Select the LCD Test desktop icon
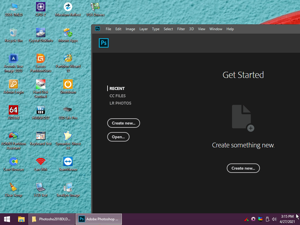300x225 pixels. click(x=40, y=190)
